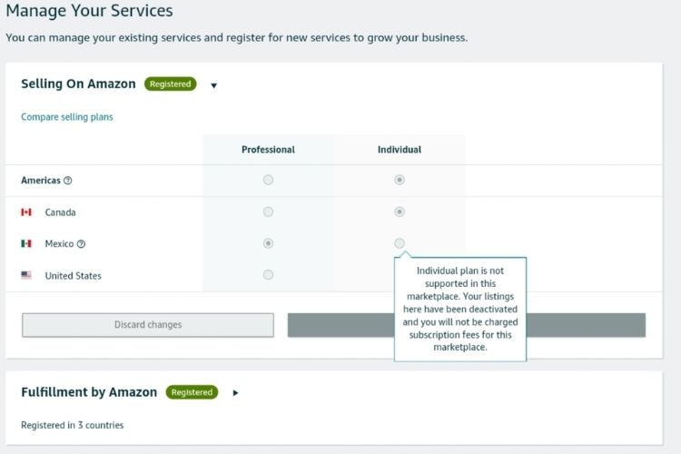681x454 pixels.
Task: Collapse the Selling On Amazon section
Action: click(214, 85)
